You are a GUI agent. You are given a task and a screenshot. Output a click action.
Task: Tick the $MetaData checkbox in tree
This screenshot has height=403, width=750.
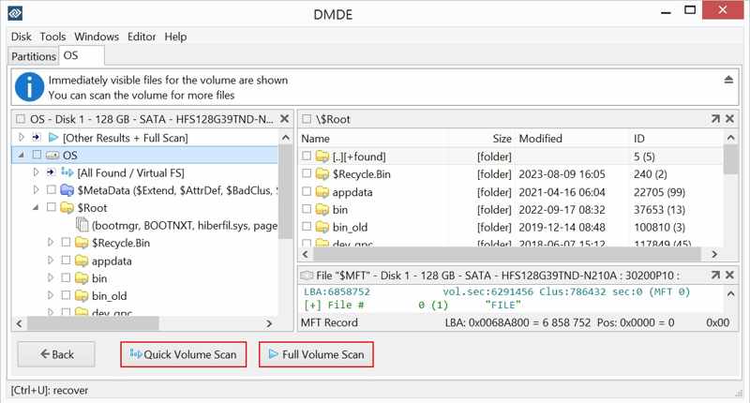[x=52, y=190]
